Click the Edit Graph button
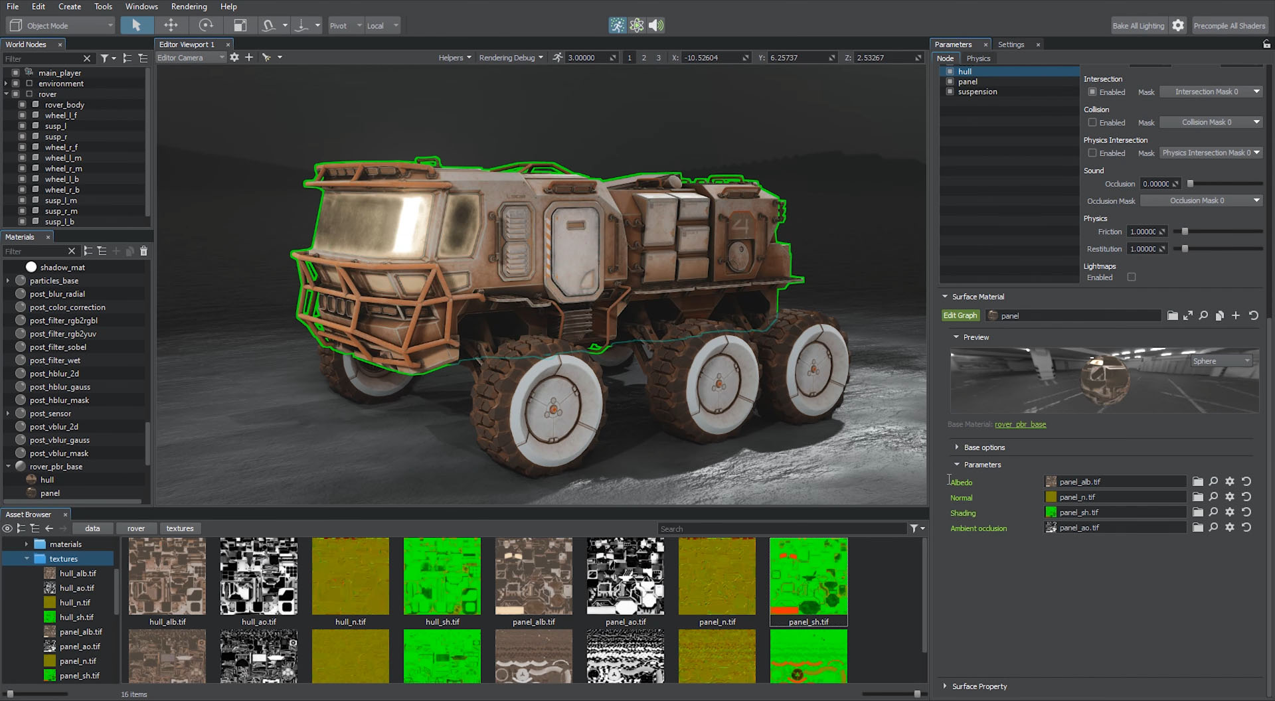 (x=960, y=316)
